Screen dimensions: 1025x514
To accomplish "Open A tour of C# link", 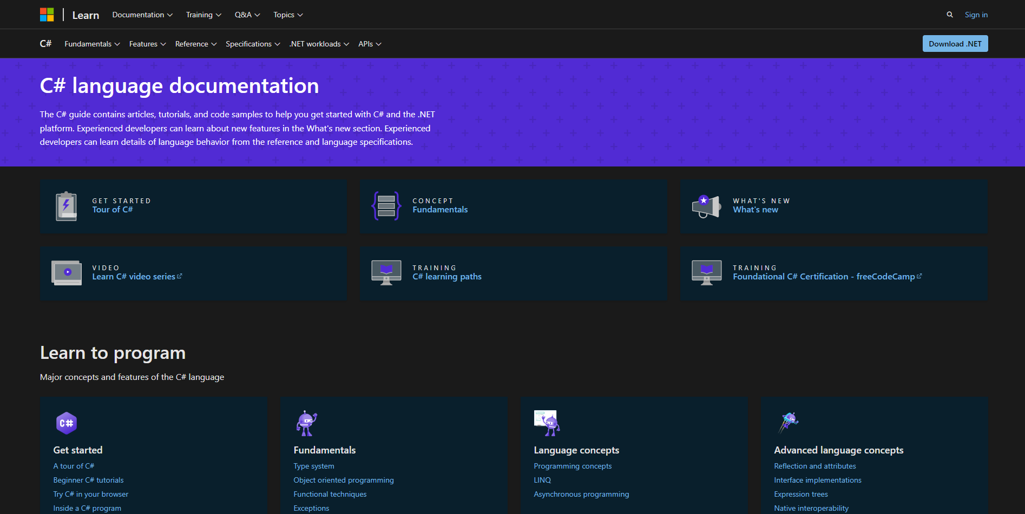I will 74,466.
